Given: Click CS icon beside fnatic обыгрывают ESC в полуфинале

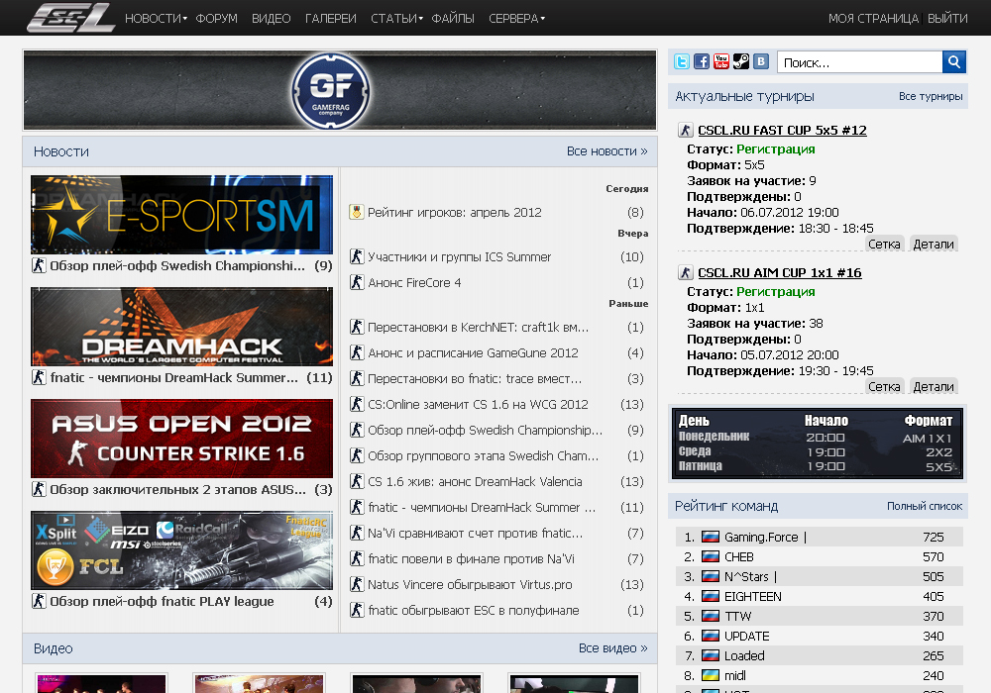Looking at the screenshot, I should pyautogui.click(x=357, y=610).
